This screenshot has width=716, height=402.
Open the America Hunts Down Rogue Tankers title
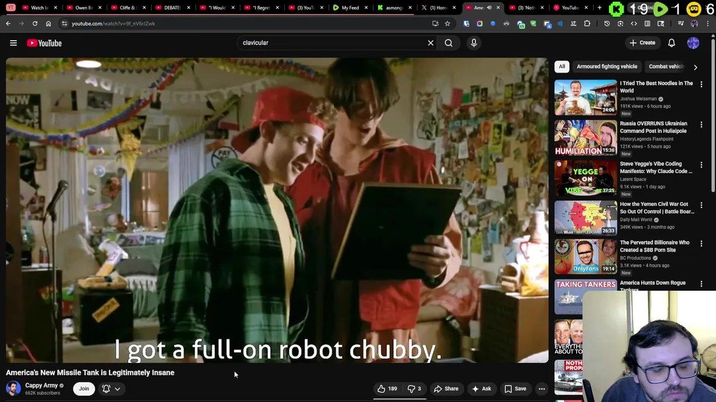click(652, 286)
